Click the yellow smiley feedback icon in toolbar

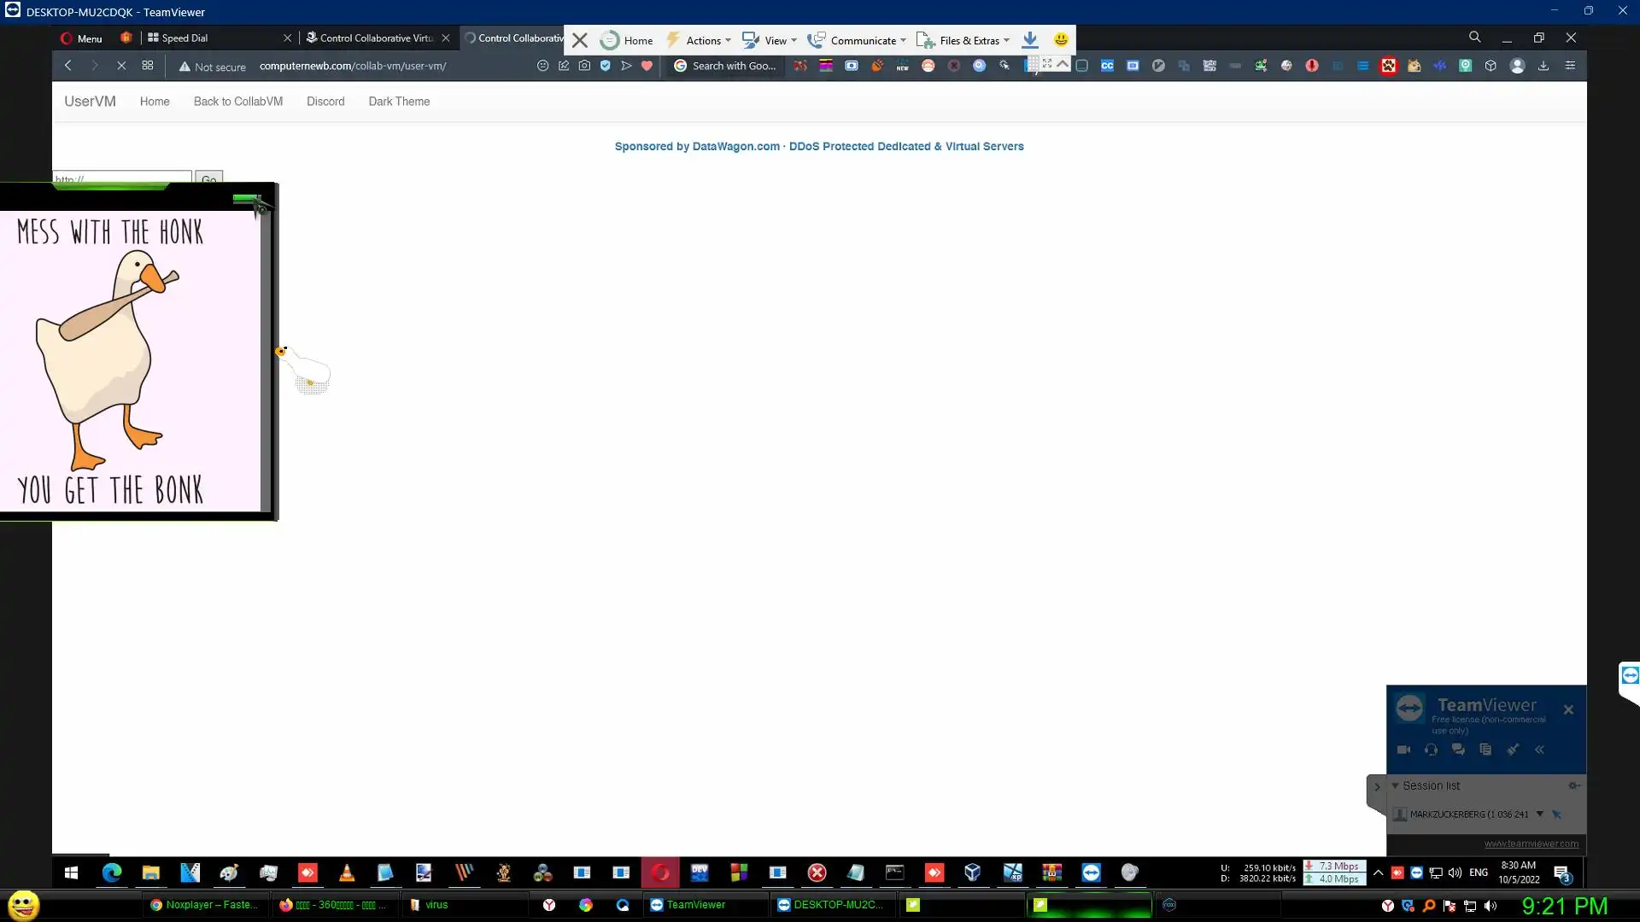coord(1061,39)
